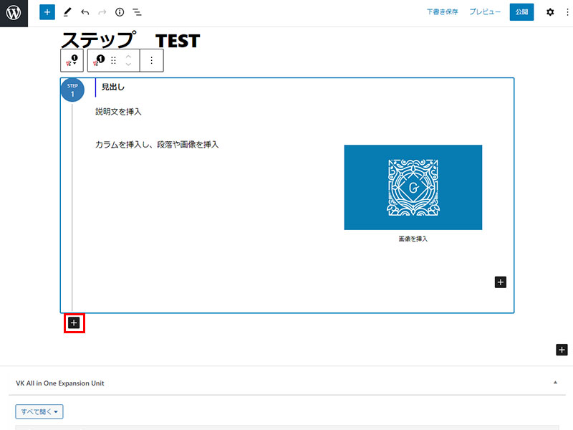Open the List View outline
573x430 pixels.
(137, 12)
